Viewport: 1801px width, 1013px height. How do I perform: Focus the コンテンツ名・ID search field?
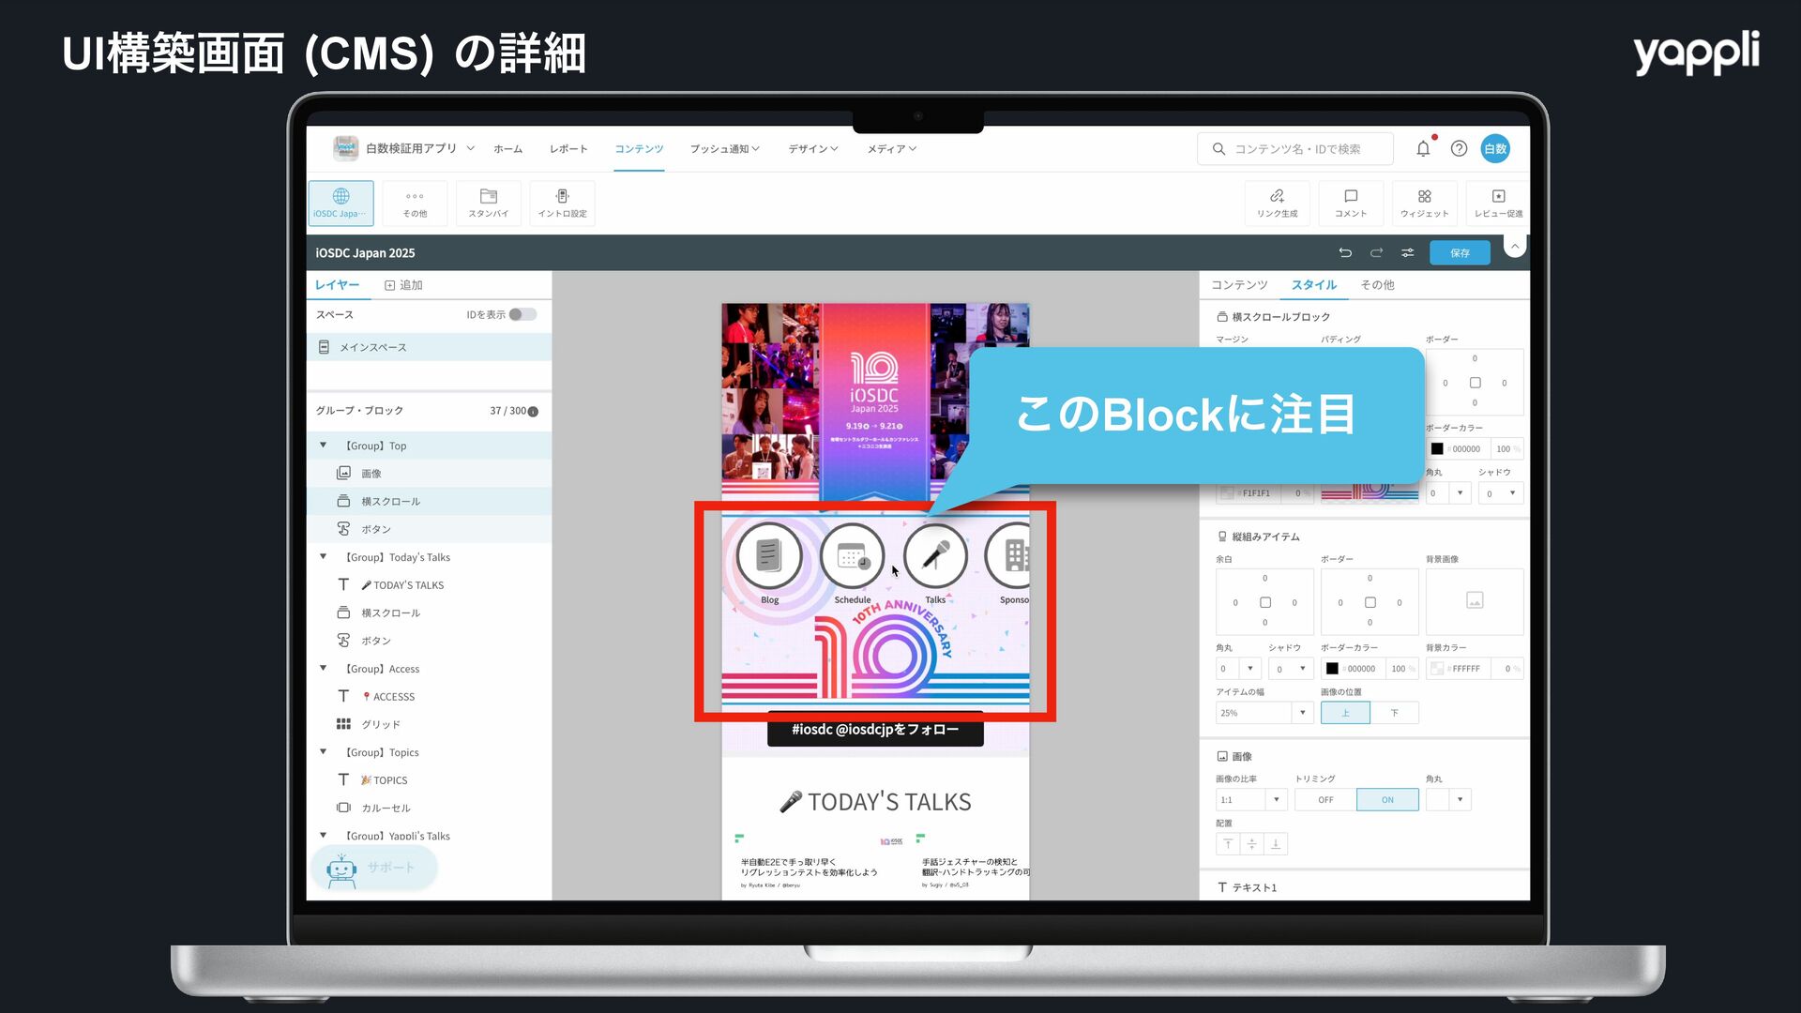tap(1295, 148)
